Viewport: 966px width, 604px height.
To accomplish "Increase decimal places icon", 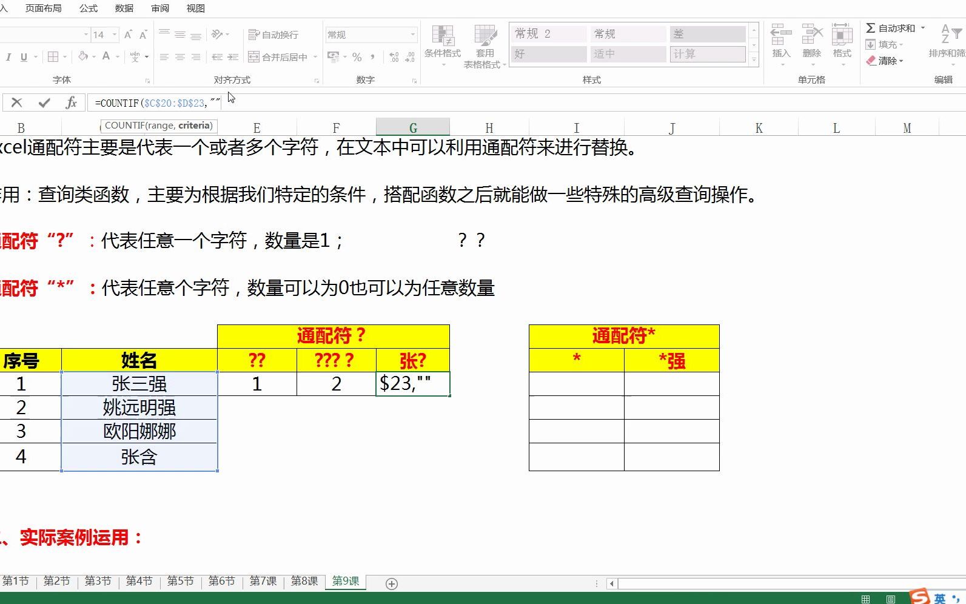I will [x=394, y=57].
